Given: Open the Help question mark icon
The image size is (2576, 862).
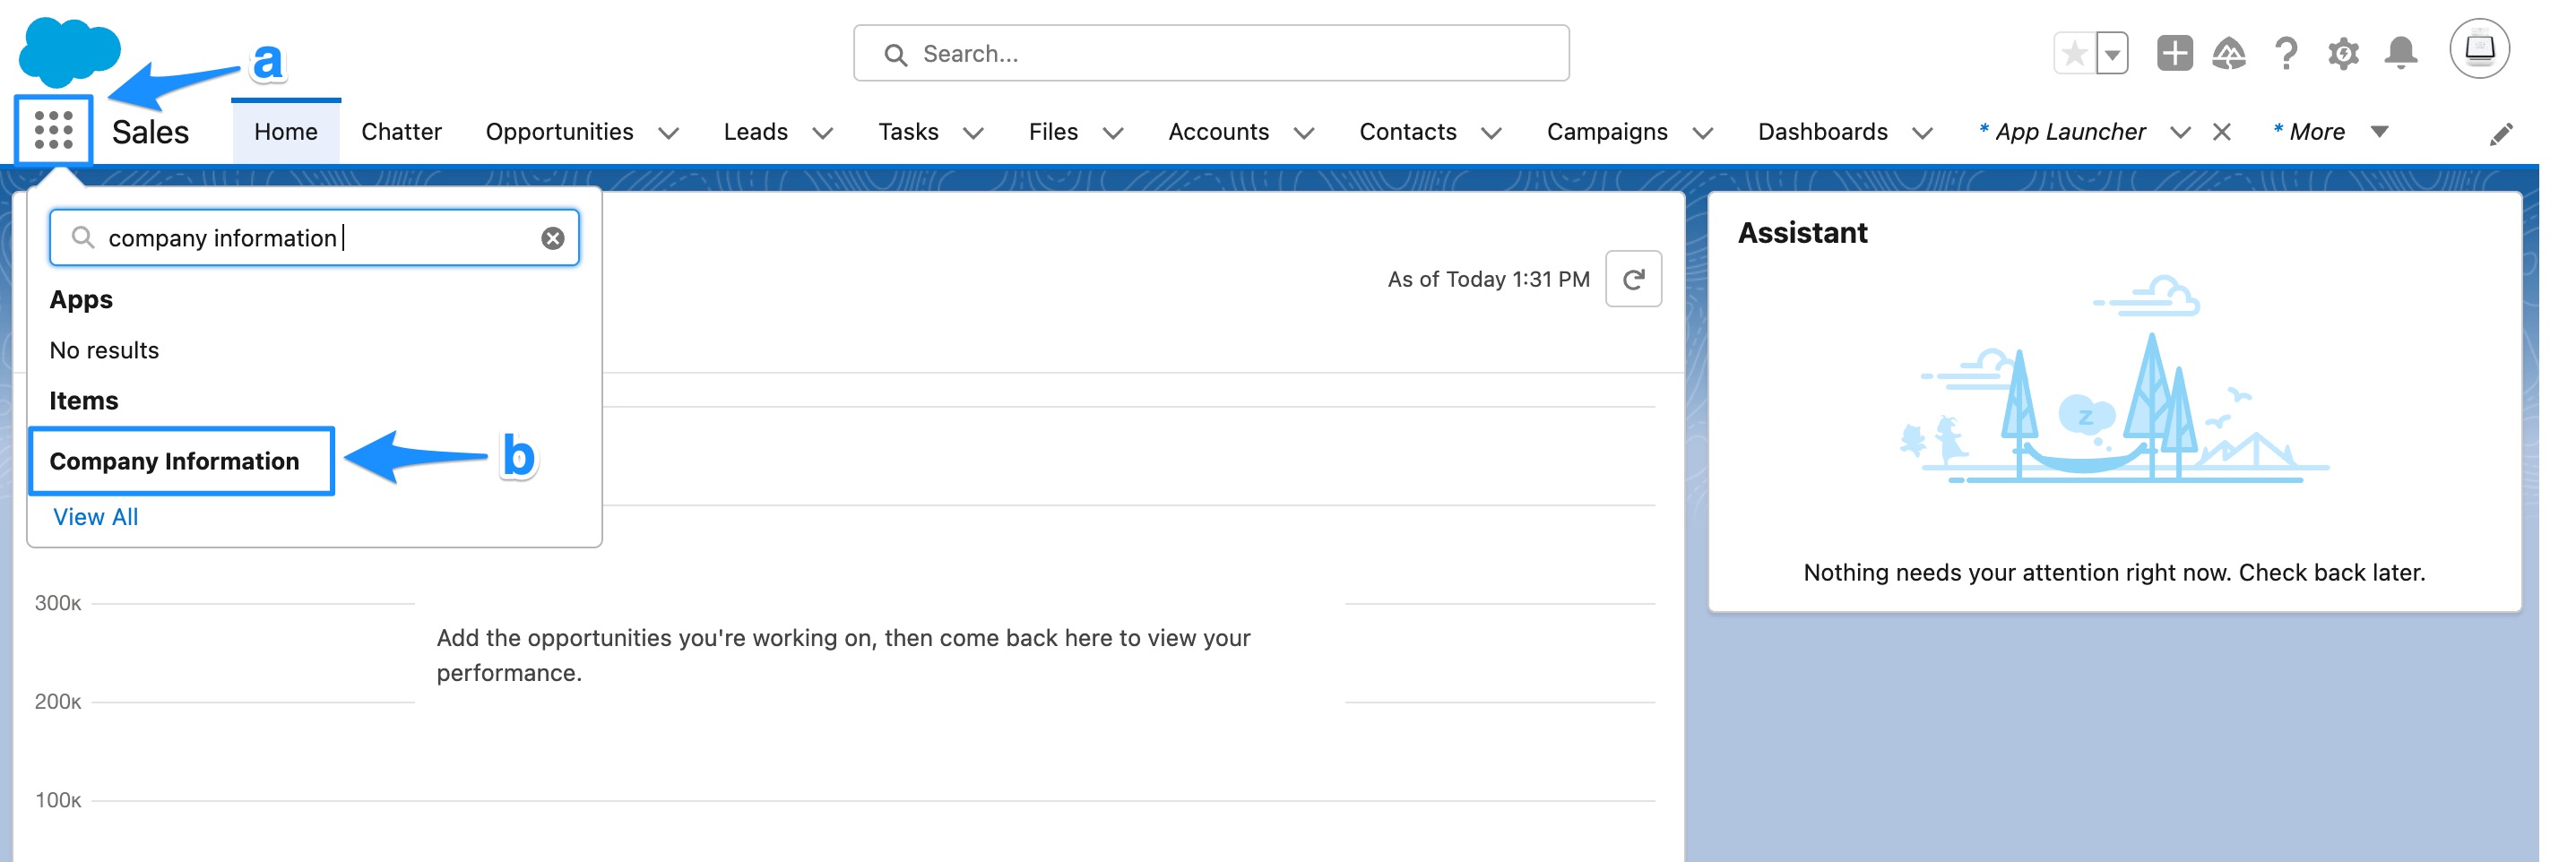Looking at the screenshot, I should pyautogui.click(x=2286, y=53).
